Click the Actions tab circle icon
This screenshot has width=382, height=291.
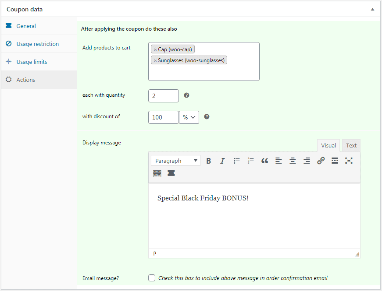click(8, 80)
